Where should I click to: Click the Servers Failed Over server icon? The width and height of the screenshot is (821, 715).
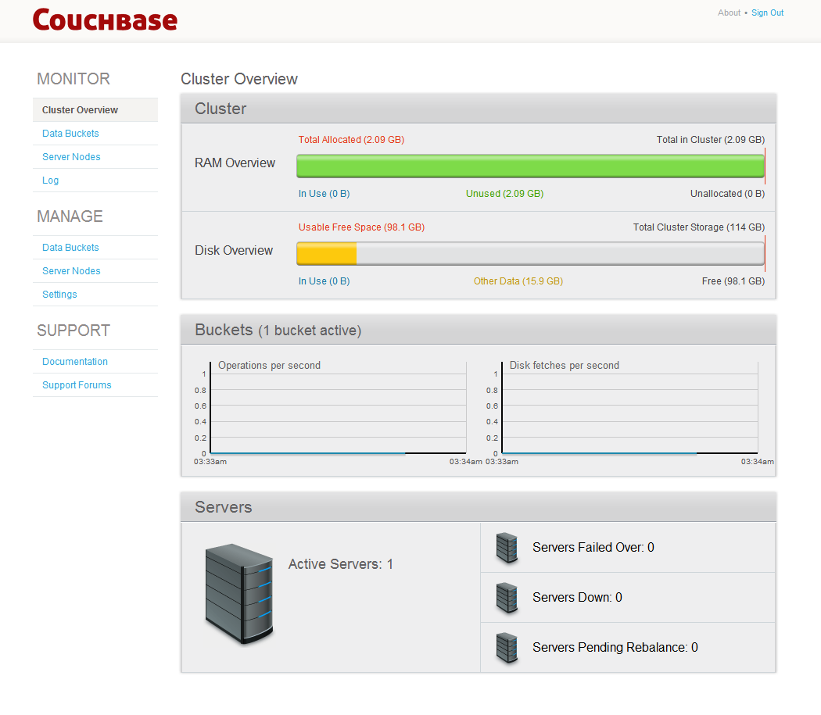[507, 548]
